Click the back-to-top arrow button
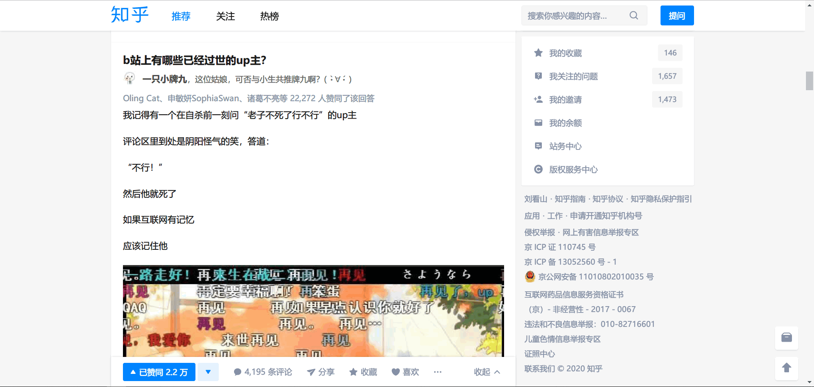814x387 pixels. click(x=786, y=368)
